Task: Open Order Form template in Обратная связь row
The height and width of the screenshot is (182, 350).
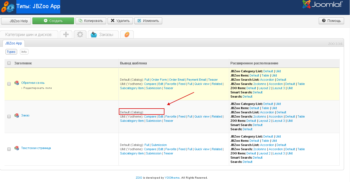Action: 159,80
